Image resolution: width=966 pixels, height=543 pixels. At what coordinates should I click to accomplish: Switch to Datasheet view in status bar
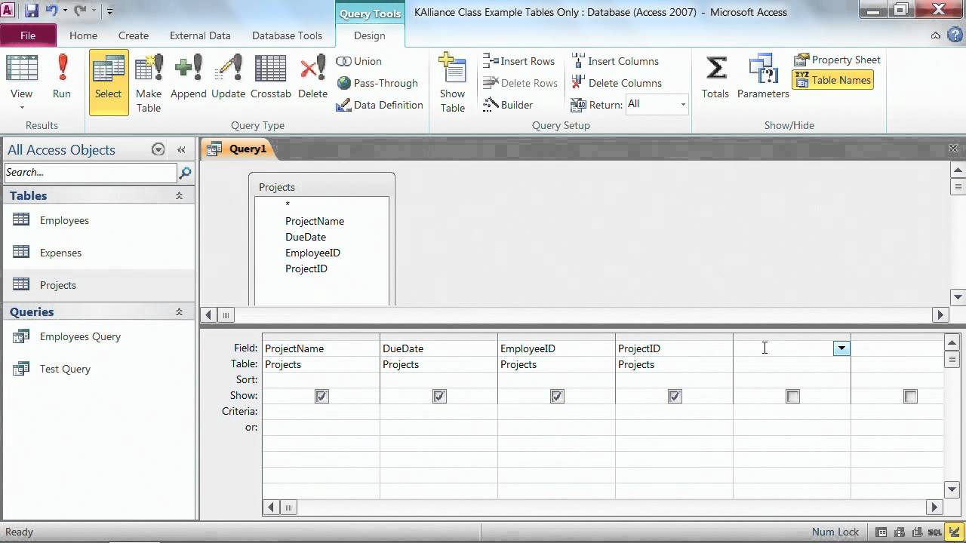(x=881, y=532)
